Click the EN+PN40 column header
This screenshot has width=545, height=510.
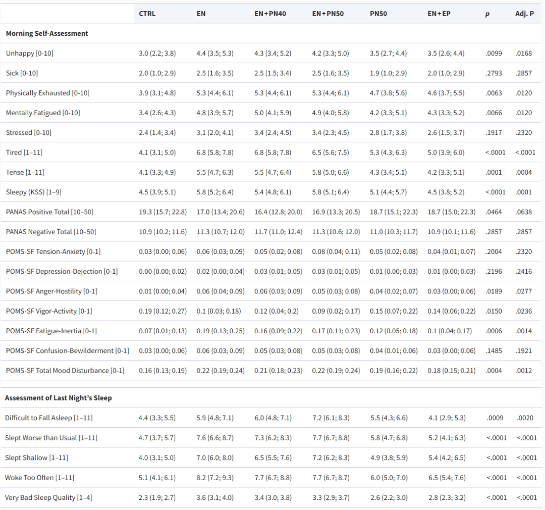click(x=270, y=14)
